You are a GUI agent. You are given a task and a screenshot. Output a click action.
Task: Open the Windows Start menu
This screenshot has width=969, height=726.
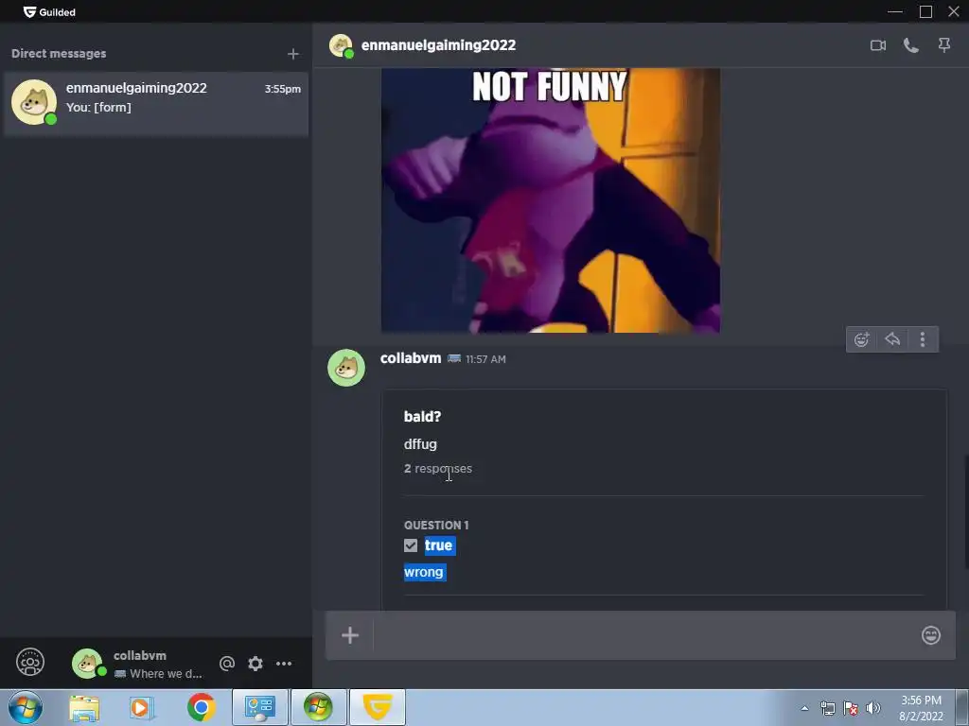click(26, 707)
